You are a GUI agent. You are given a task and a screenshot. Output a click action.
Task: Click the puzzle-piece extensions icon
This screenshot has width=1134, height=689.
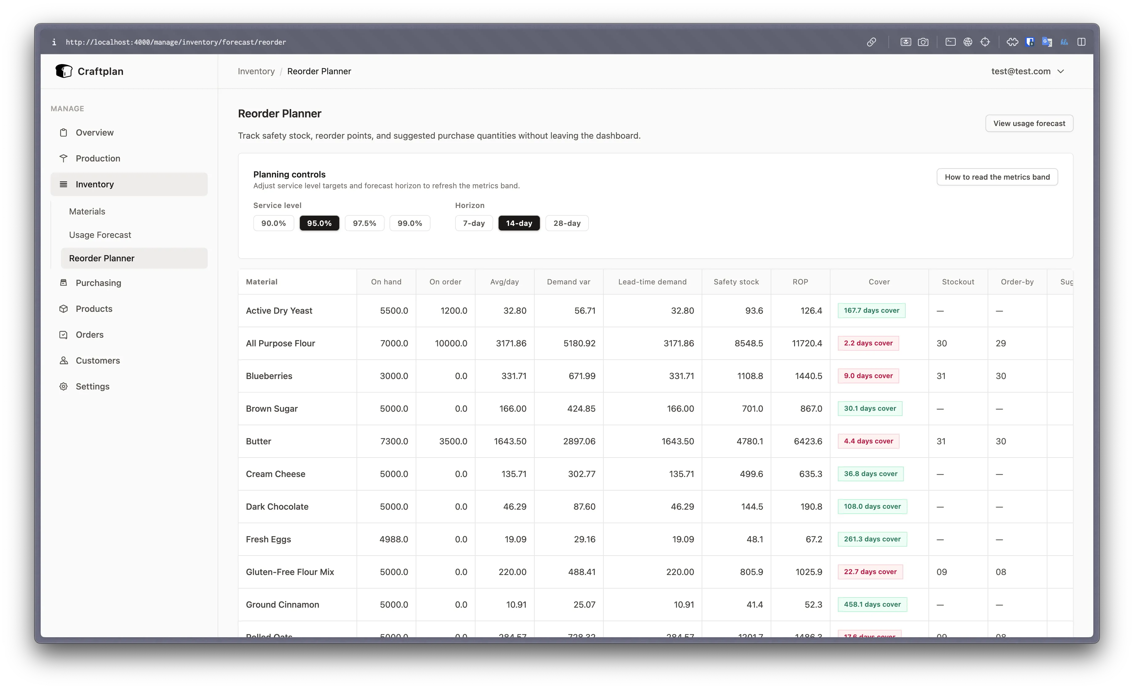[1013, 42]
